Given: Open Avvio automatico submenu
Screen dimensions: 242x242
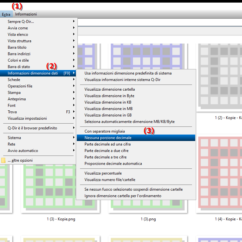Looking at the screenshot, I should (38, 151).
